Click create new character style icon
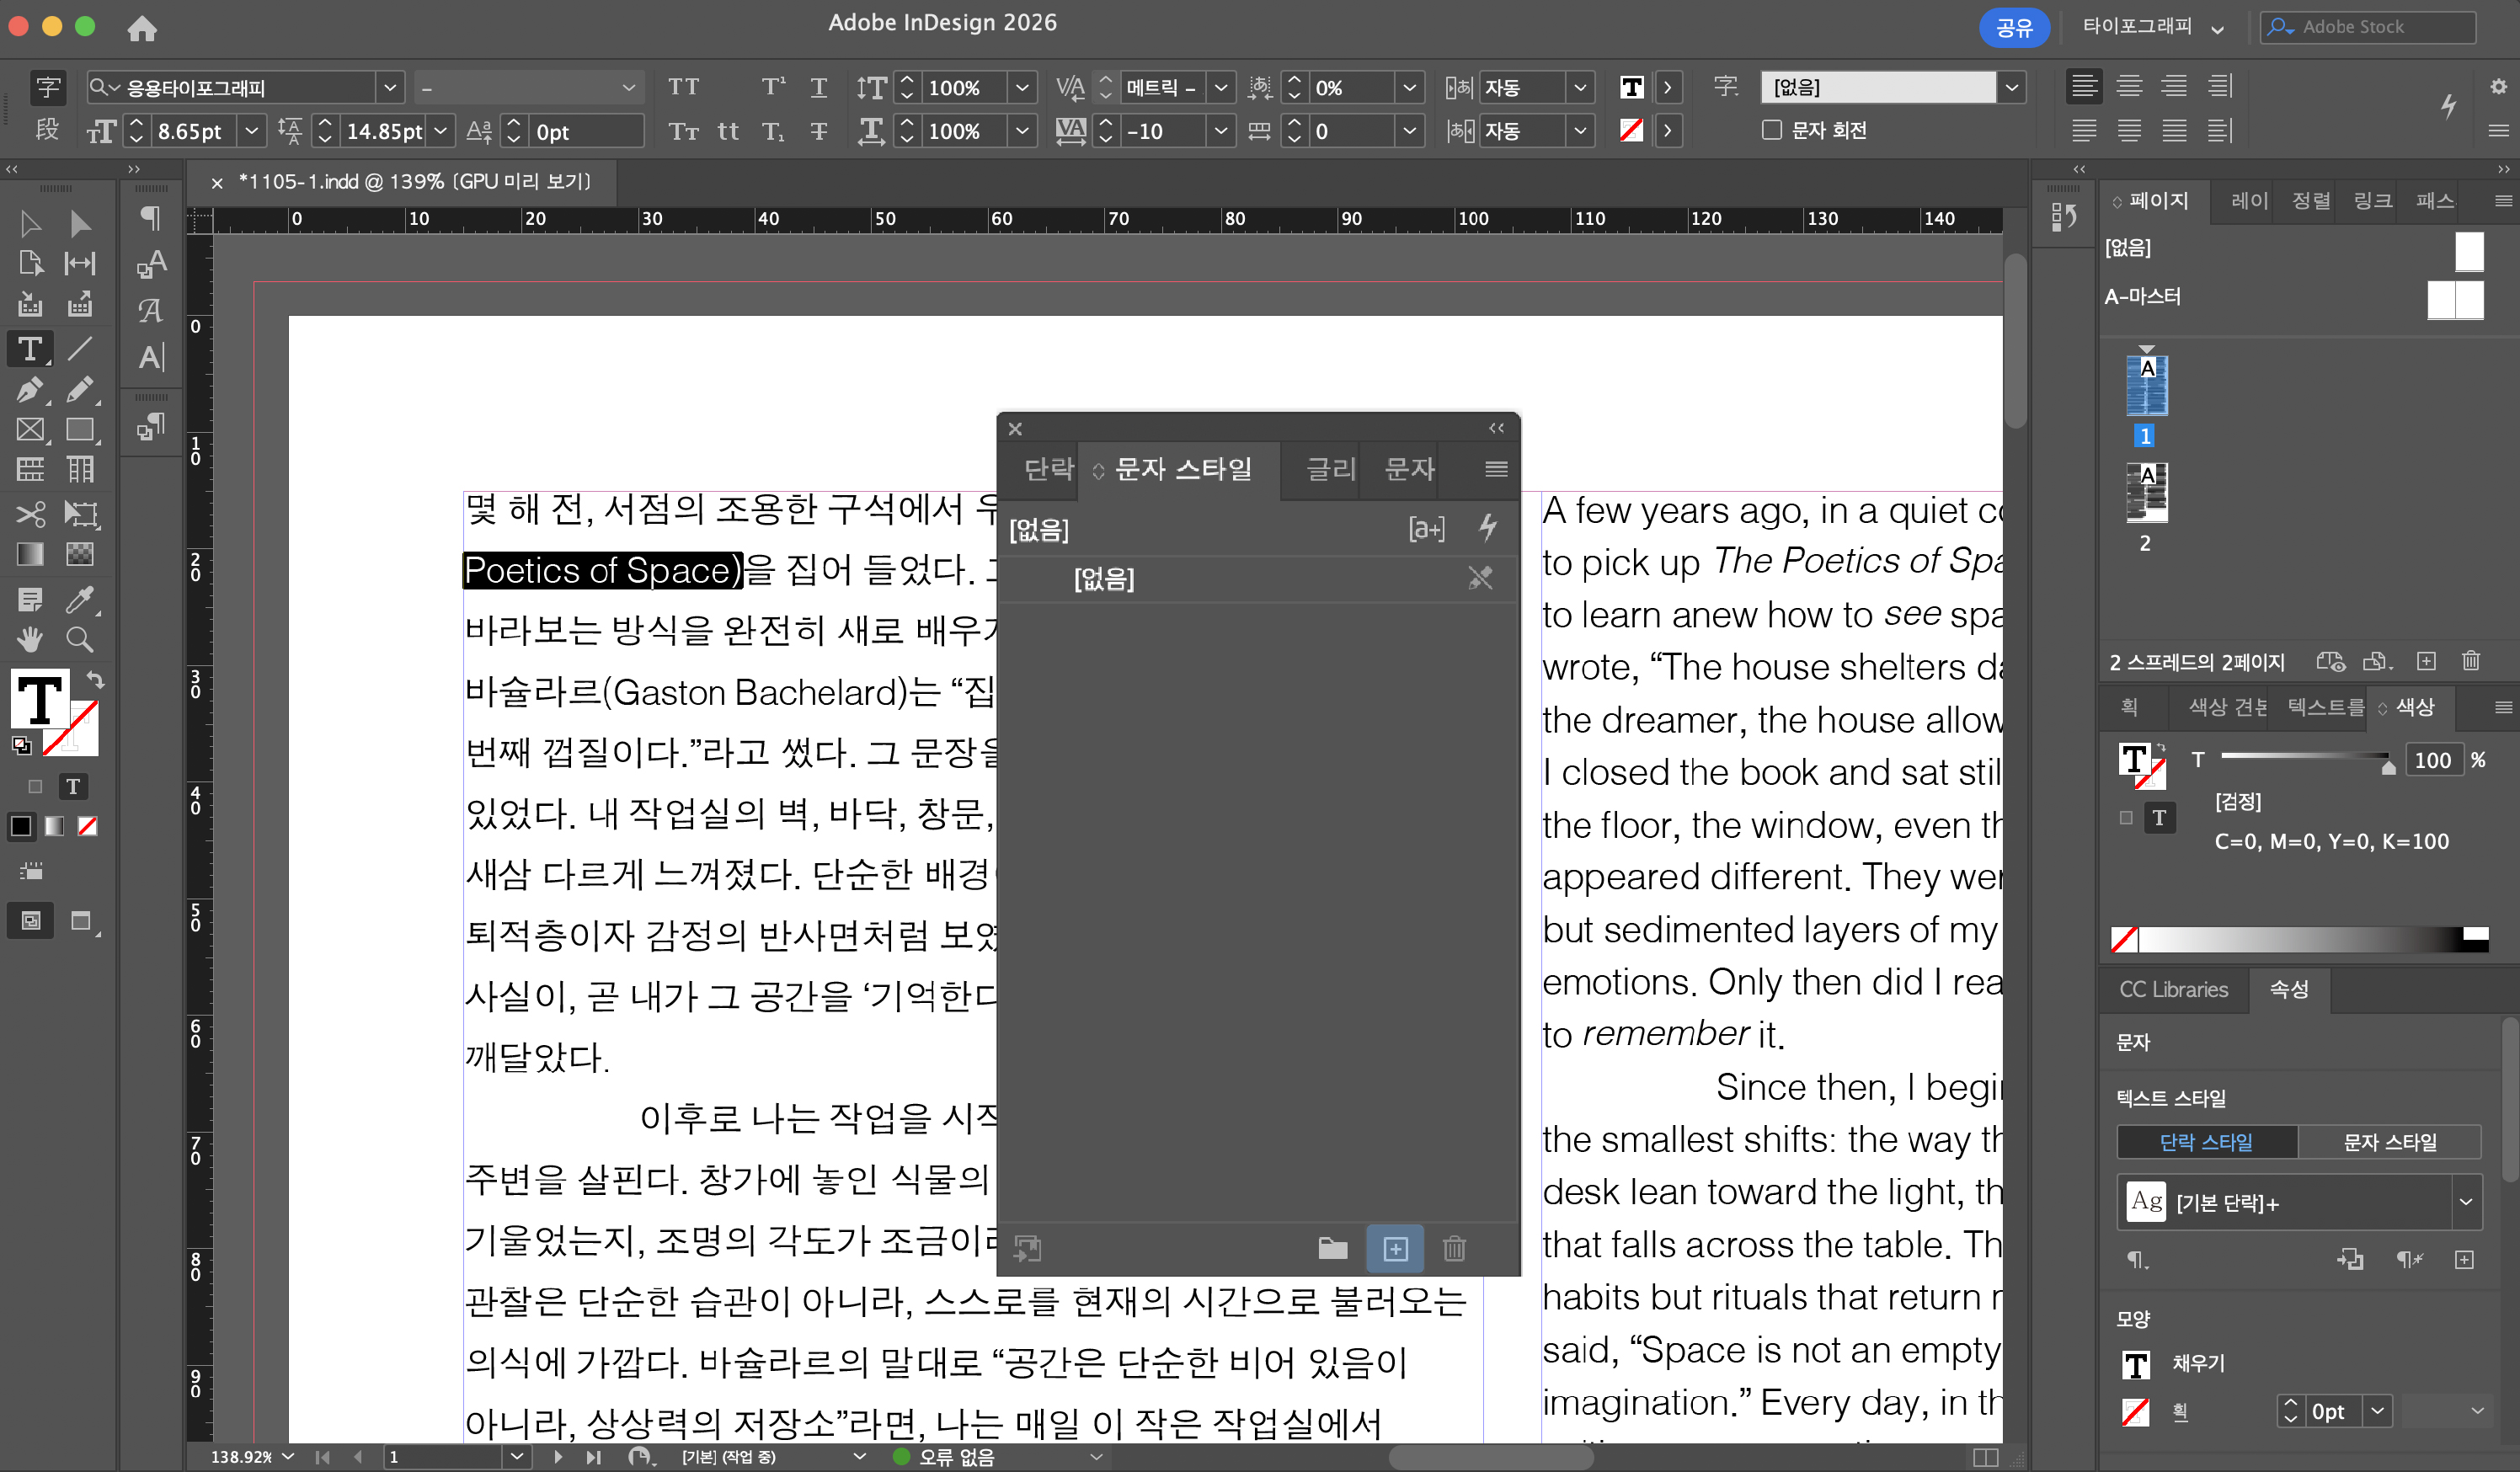 click(1395, 1248)
